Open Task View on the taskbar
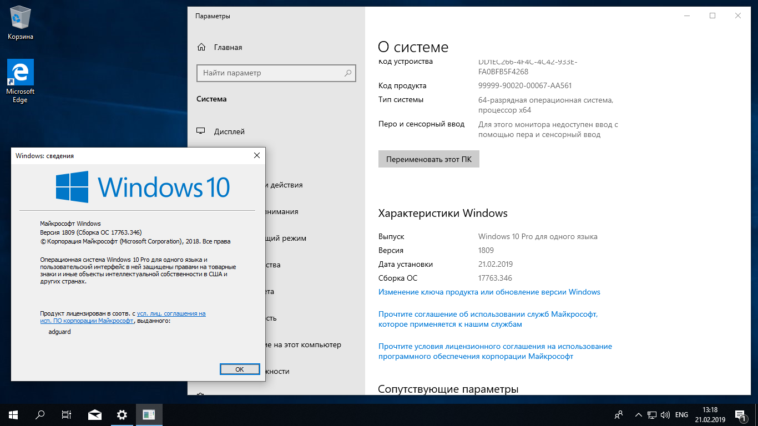 [x=67, y=414]
